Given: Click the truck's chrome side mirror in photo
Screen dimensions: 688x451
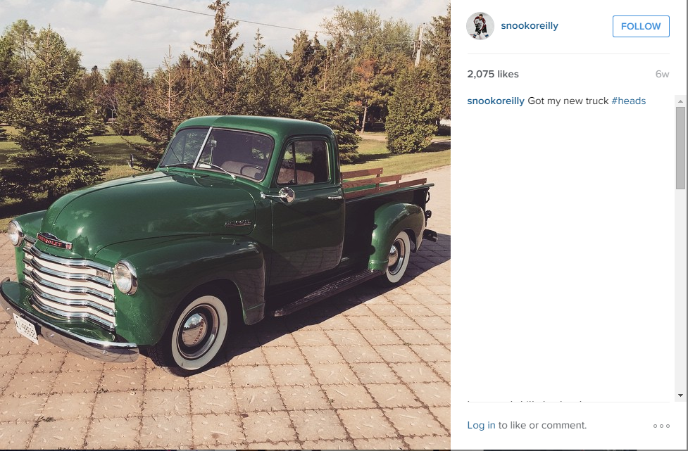Looking at the screenshot, I should click(x=286, y=195).
